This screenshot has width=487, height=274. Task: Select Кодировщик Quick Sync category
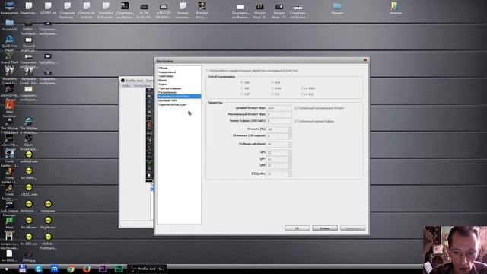[x=179, y=97]
